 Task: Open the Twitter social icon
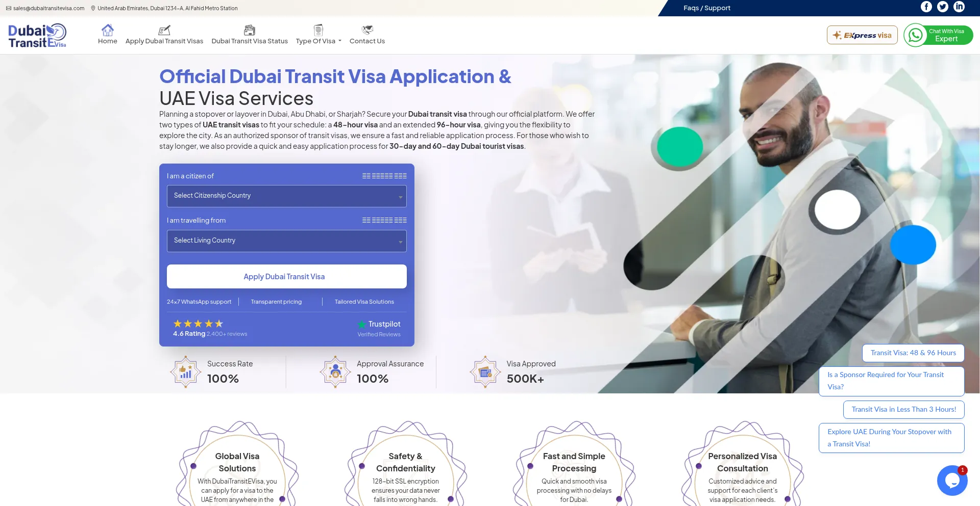pos(943,7)
